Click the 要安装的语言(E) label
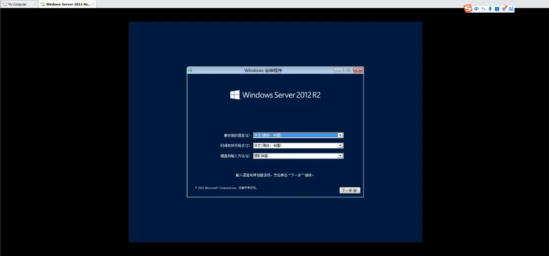 pyautogui.click(x=238, y=135)
